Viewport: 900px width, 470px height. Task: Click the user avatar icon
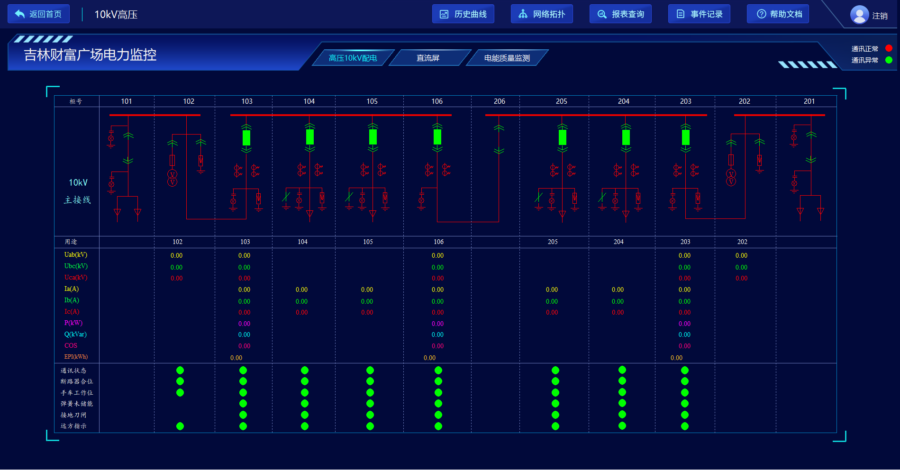pyautogui.click(x=859, y=15)
